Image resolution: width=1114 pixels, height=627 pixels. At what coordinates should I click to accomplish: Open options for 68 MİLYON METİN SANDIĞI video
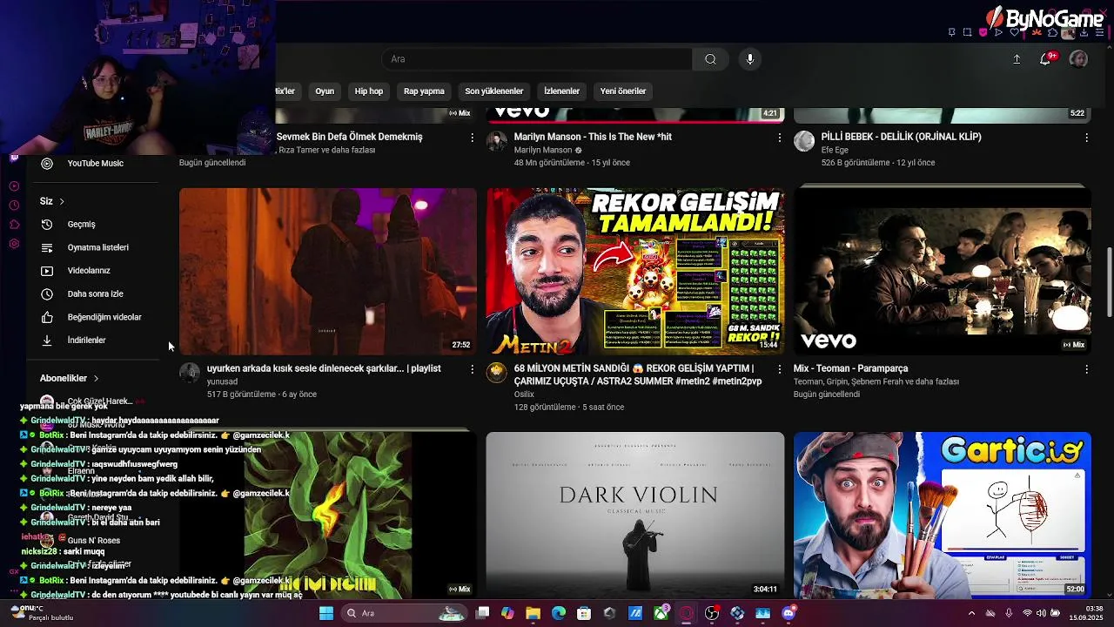[779, 369]
